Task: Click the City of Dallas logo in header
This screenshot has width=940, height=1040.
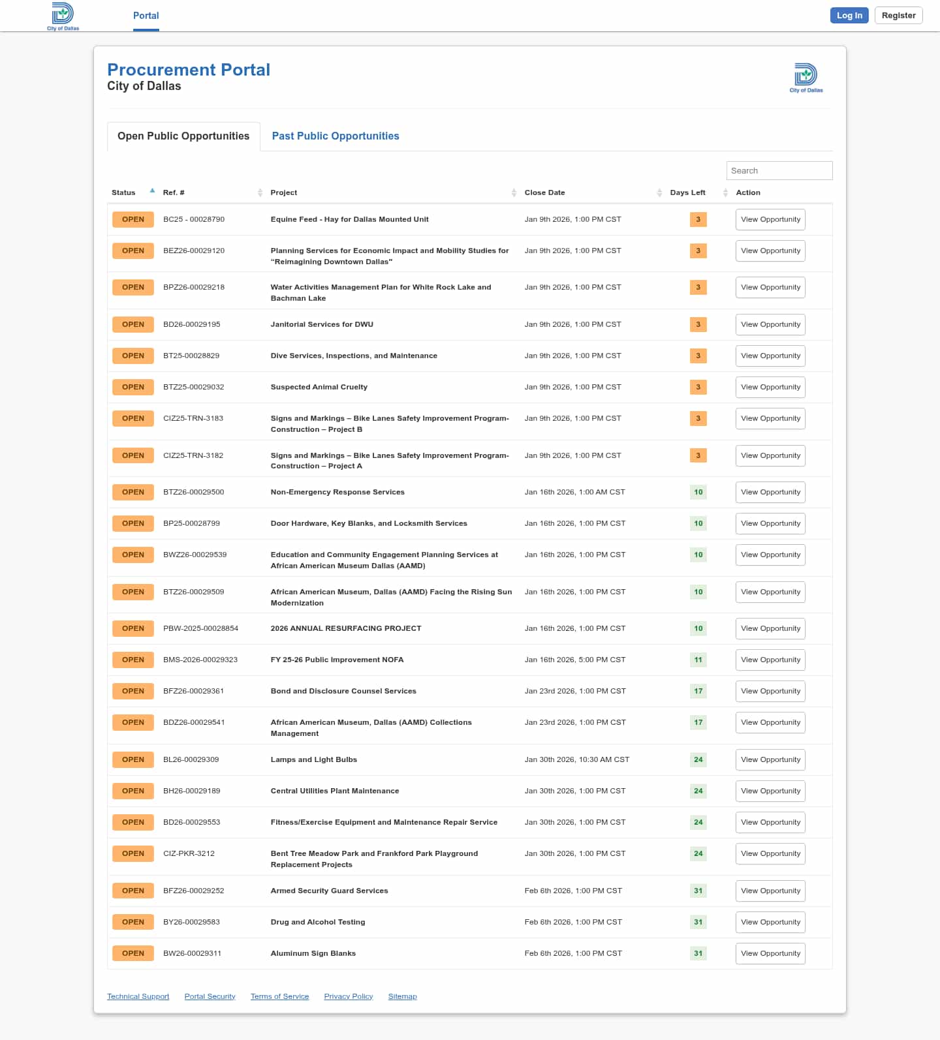Action: coord(63,16)
